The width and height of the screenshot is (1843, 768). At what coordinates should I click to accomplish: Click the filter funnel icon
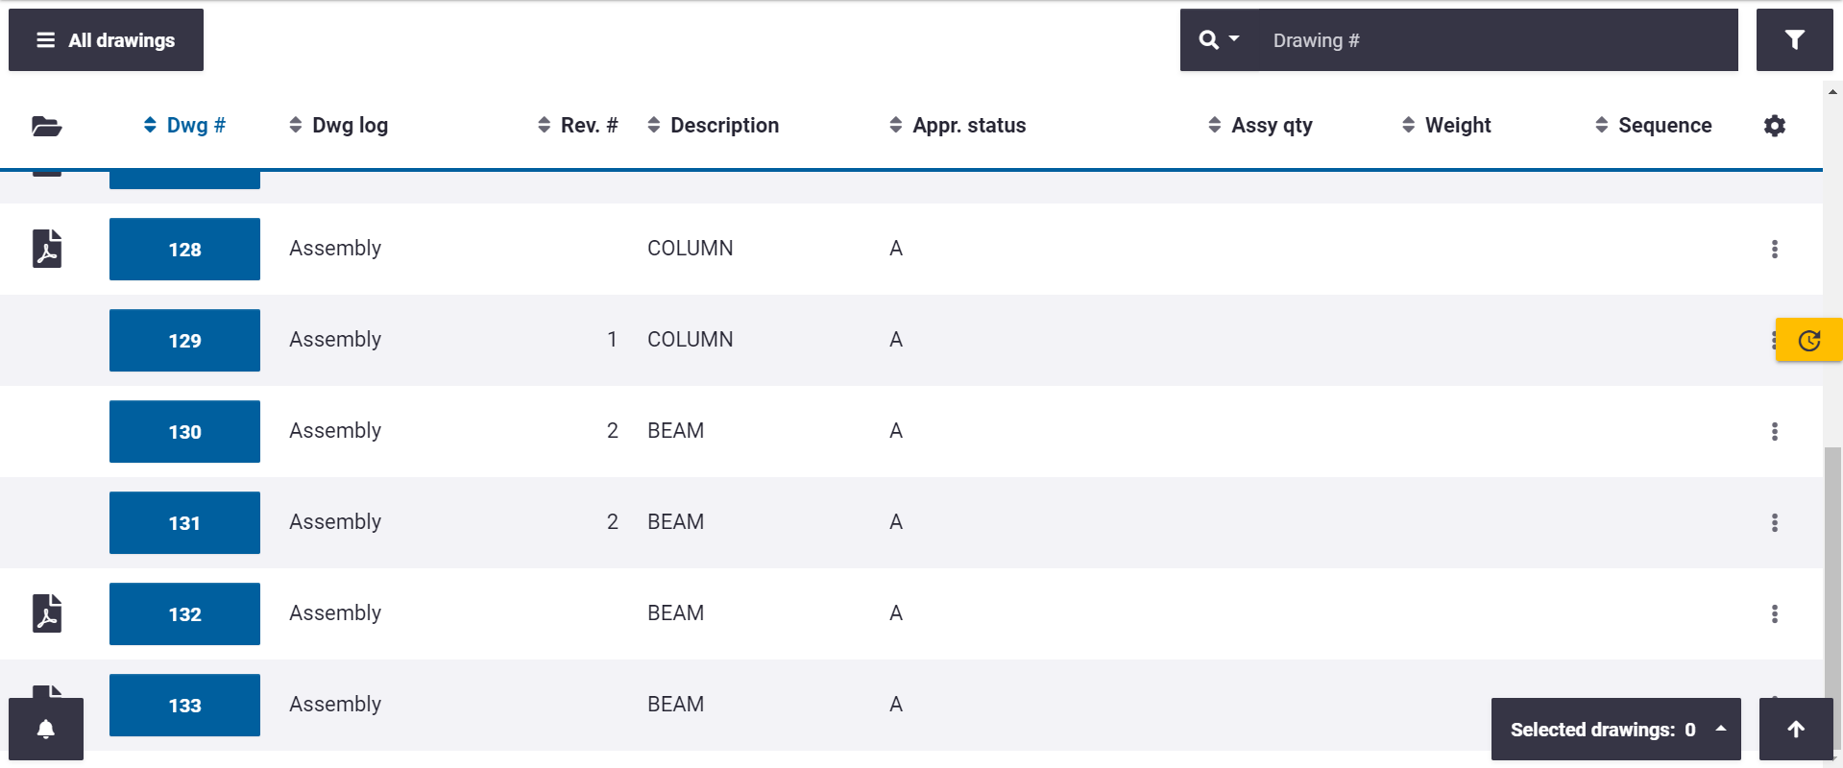[x=1794, y=40]
